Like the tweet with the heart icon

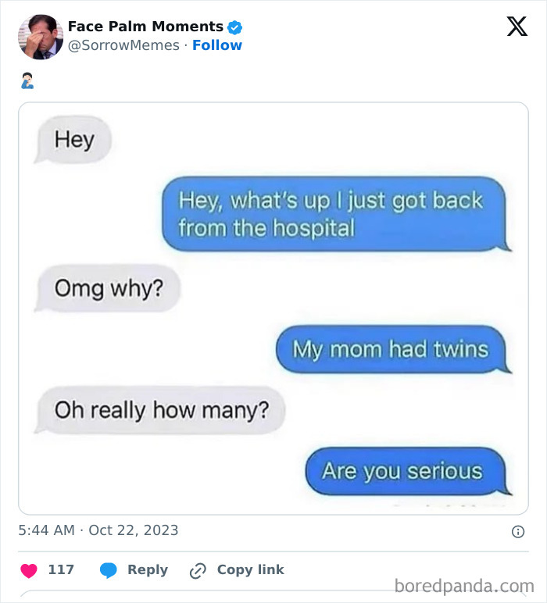coord(29,570)
